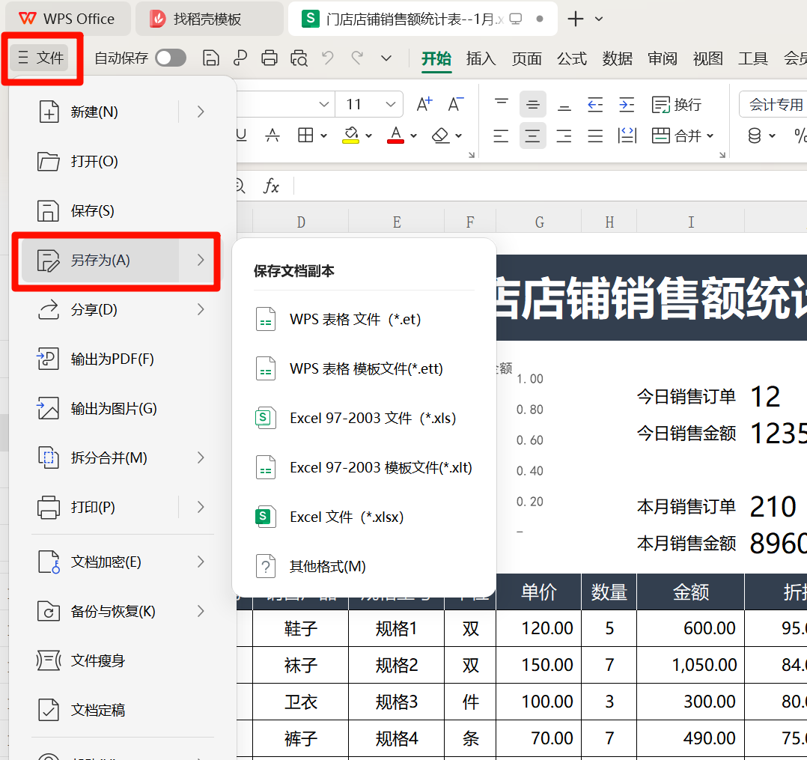This screenshot has height=760, width=807.
Task: Click the Undo icon
Action: tap(327, 56)
